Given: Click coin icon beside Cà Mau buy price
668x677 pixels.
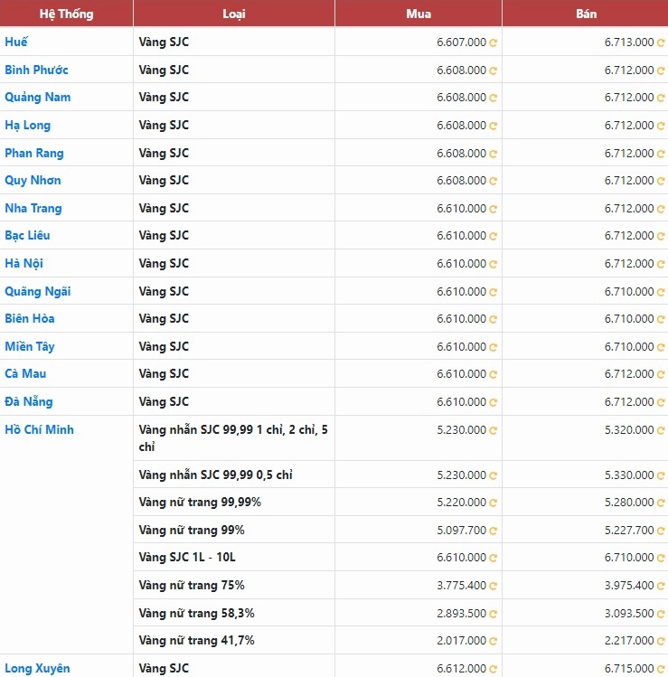Looking at the screenshot, I should (493, 375).
